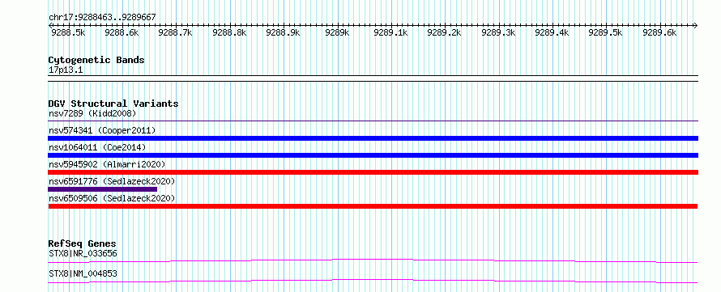The height and width of the screenshot is (292, 721).
Task: Click the 9289.5k ruler tick label
Action: pyautogui.click(x=606, y=32)
